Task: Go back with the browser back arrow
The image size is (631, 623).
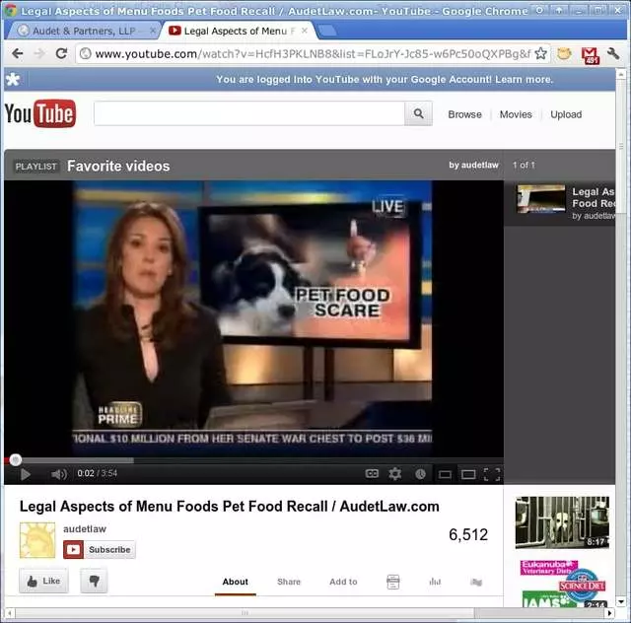Action: [18, 53]
